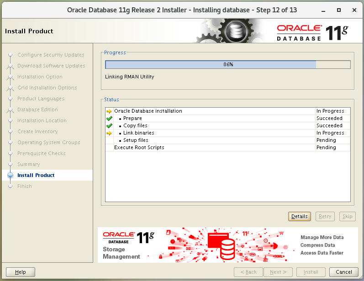Select the Install Product step
This screenshot has height=281, width=364.
point(36,175)
